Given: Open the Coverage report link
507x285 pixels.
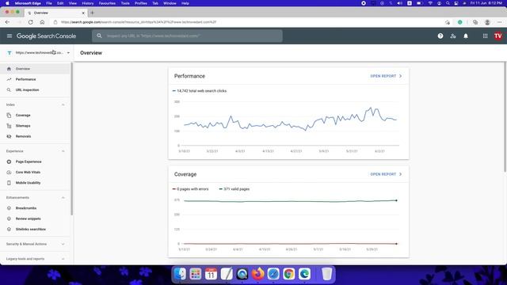Looking at the screenshot, I should pyautogui.click(x=386, y=174).
